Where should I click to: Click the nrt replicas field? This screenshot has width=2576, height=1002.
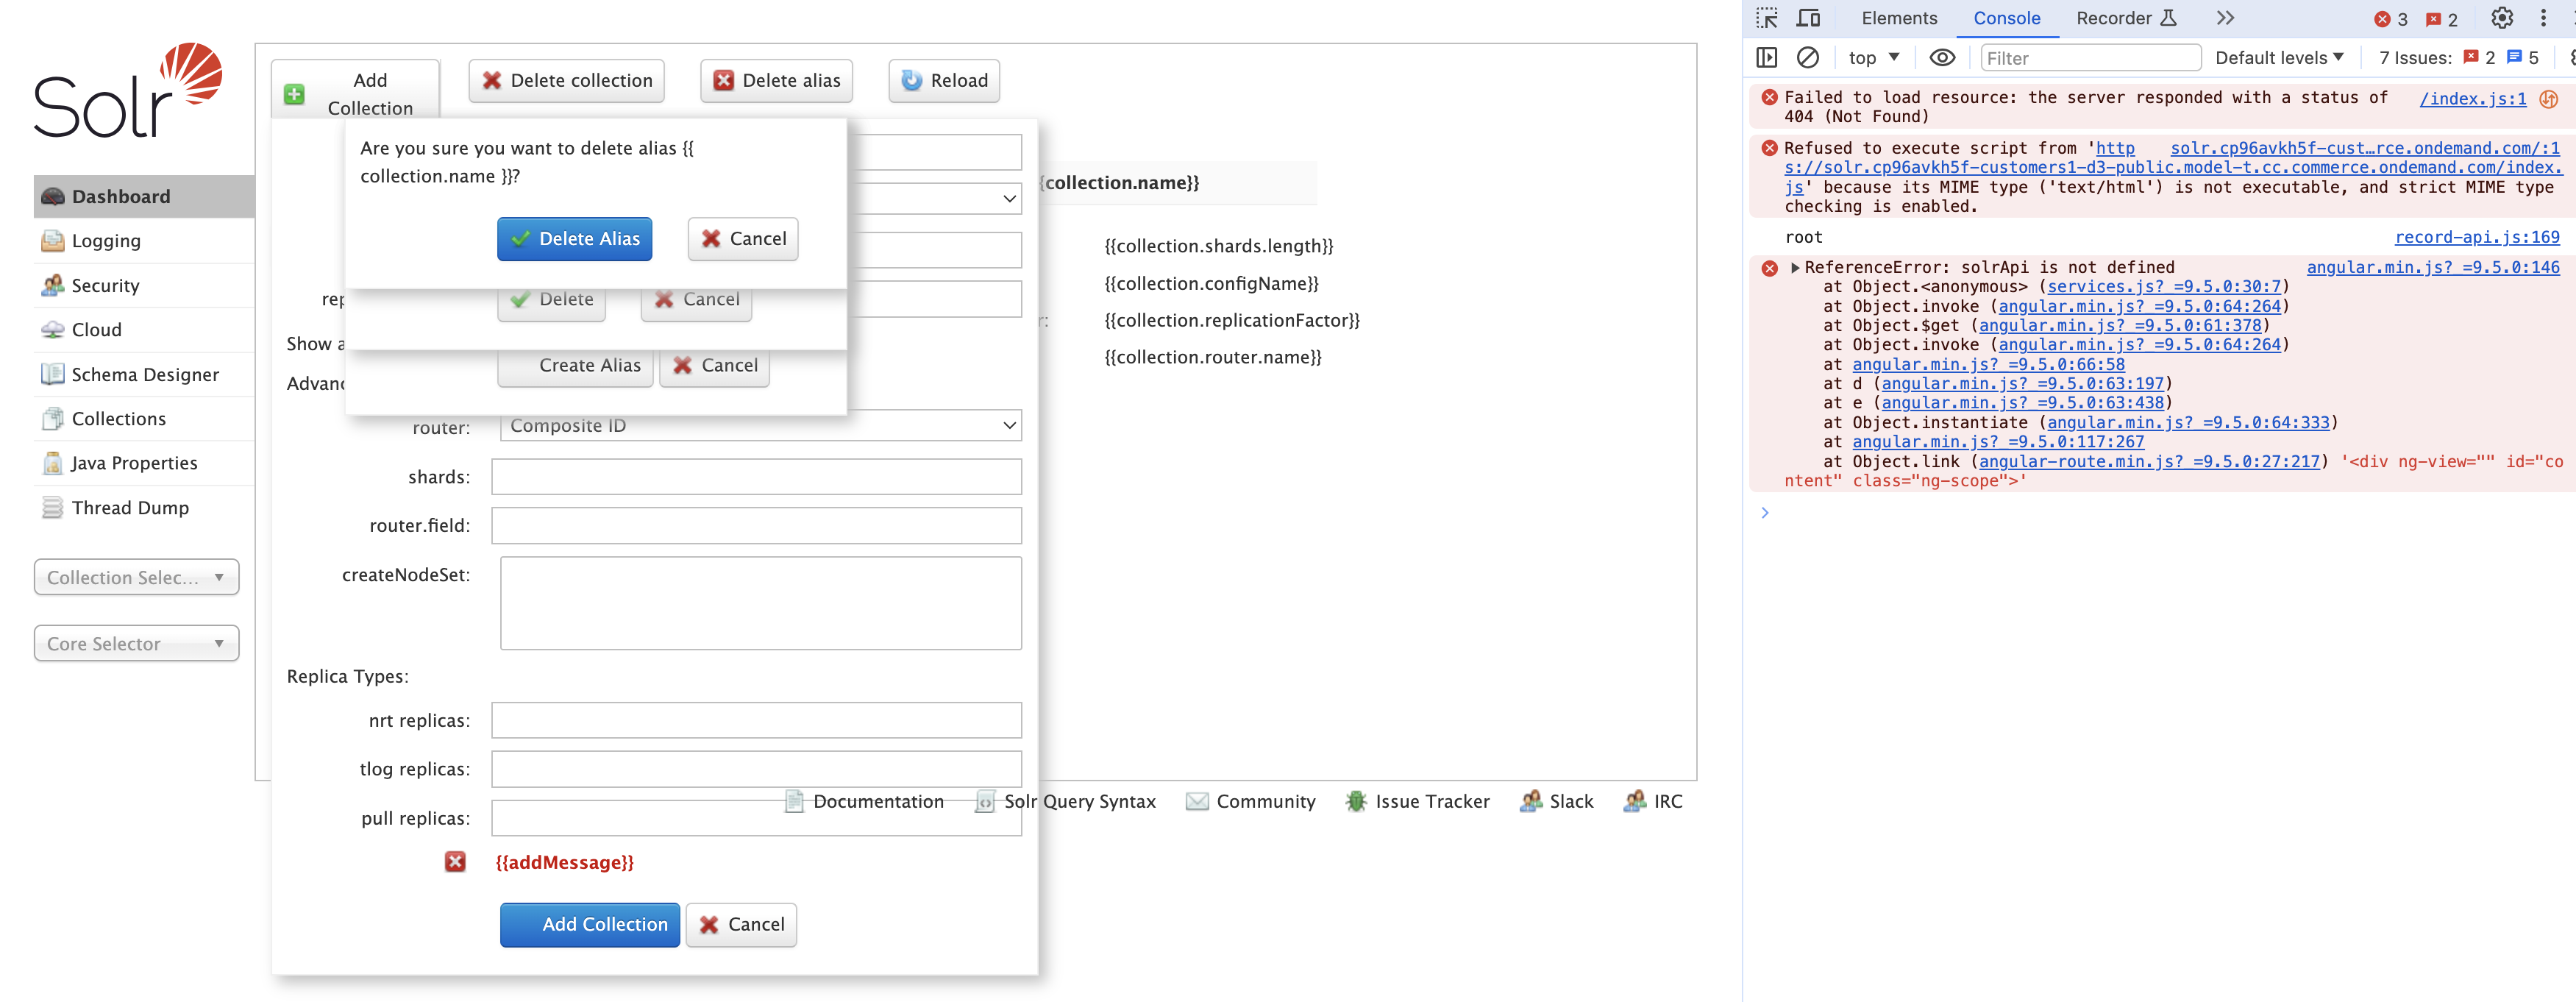pos(756,721)
